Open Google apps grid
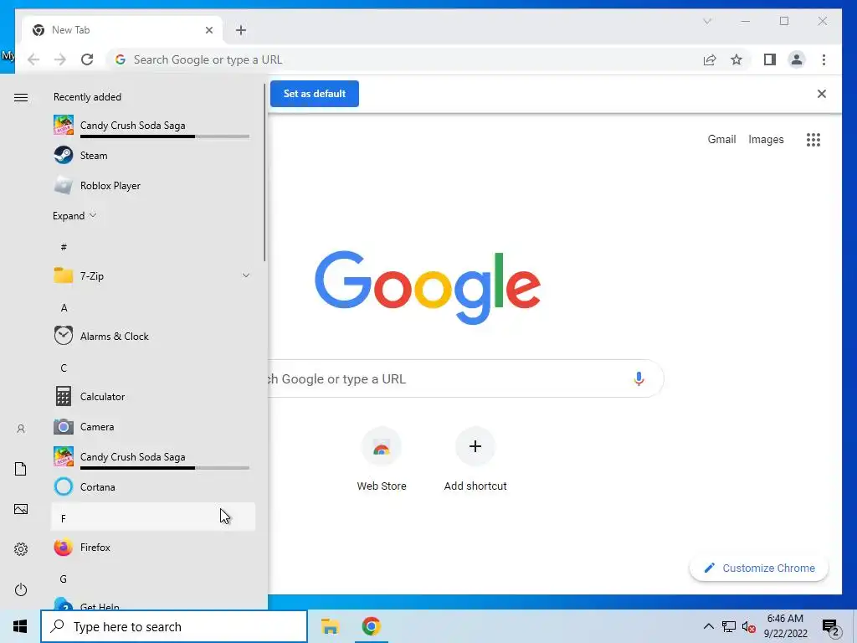Image resolution: width=857 pixels, height=643 pixels. coord(813,140)
